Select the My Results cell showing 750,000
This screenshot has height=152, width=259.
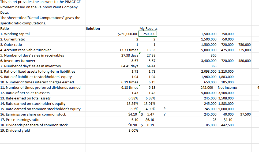148,34
